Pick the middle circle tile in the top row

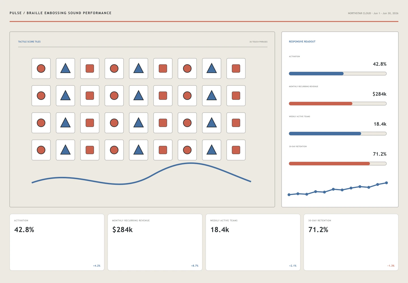pyautogui.click(x=114, y=68)
